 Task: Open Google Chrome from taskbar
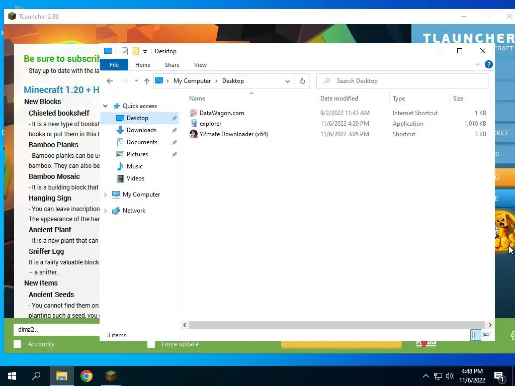tap(87, 376)
